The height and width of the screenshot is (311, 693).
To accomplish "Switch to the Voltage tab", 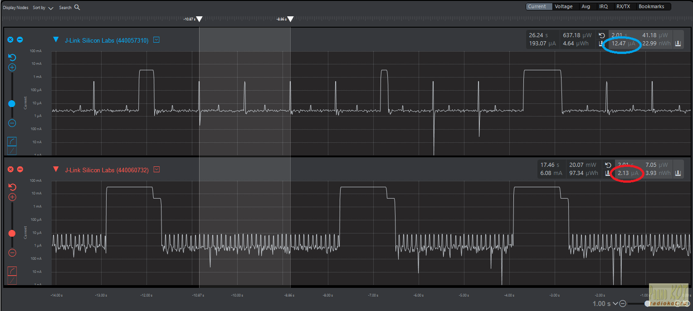I will click(x=564, y=6).
